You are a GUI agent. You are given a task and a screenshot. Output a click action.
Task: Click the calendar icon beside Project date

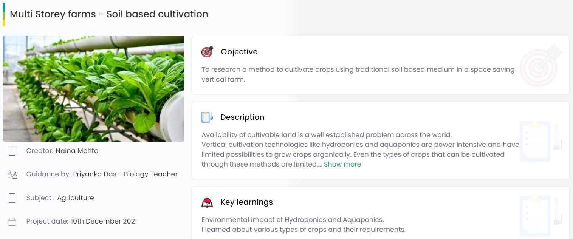point(12,222)
